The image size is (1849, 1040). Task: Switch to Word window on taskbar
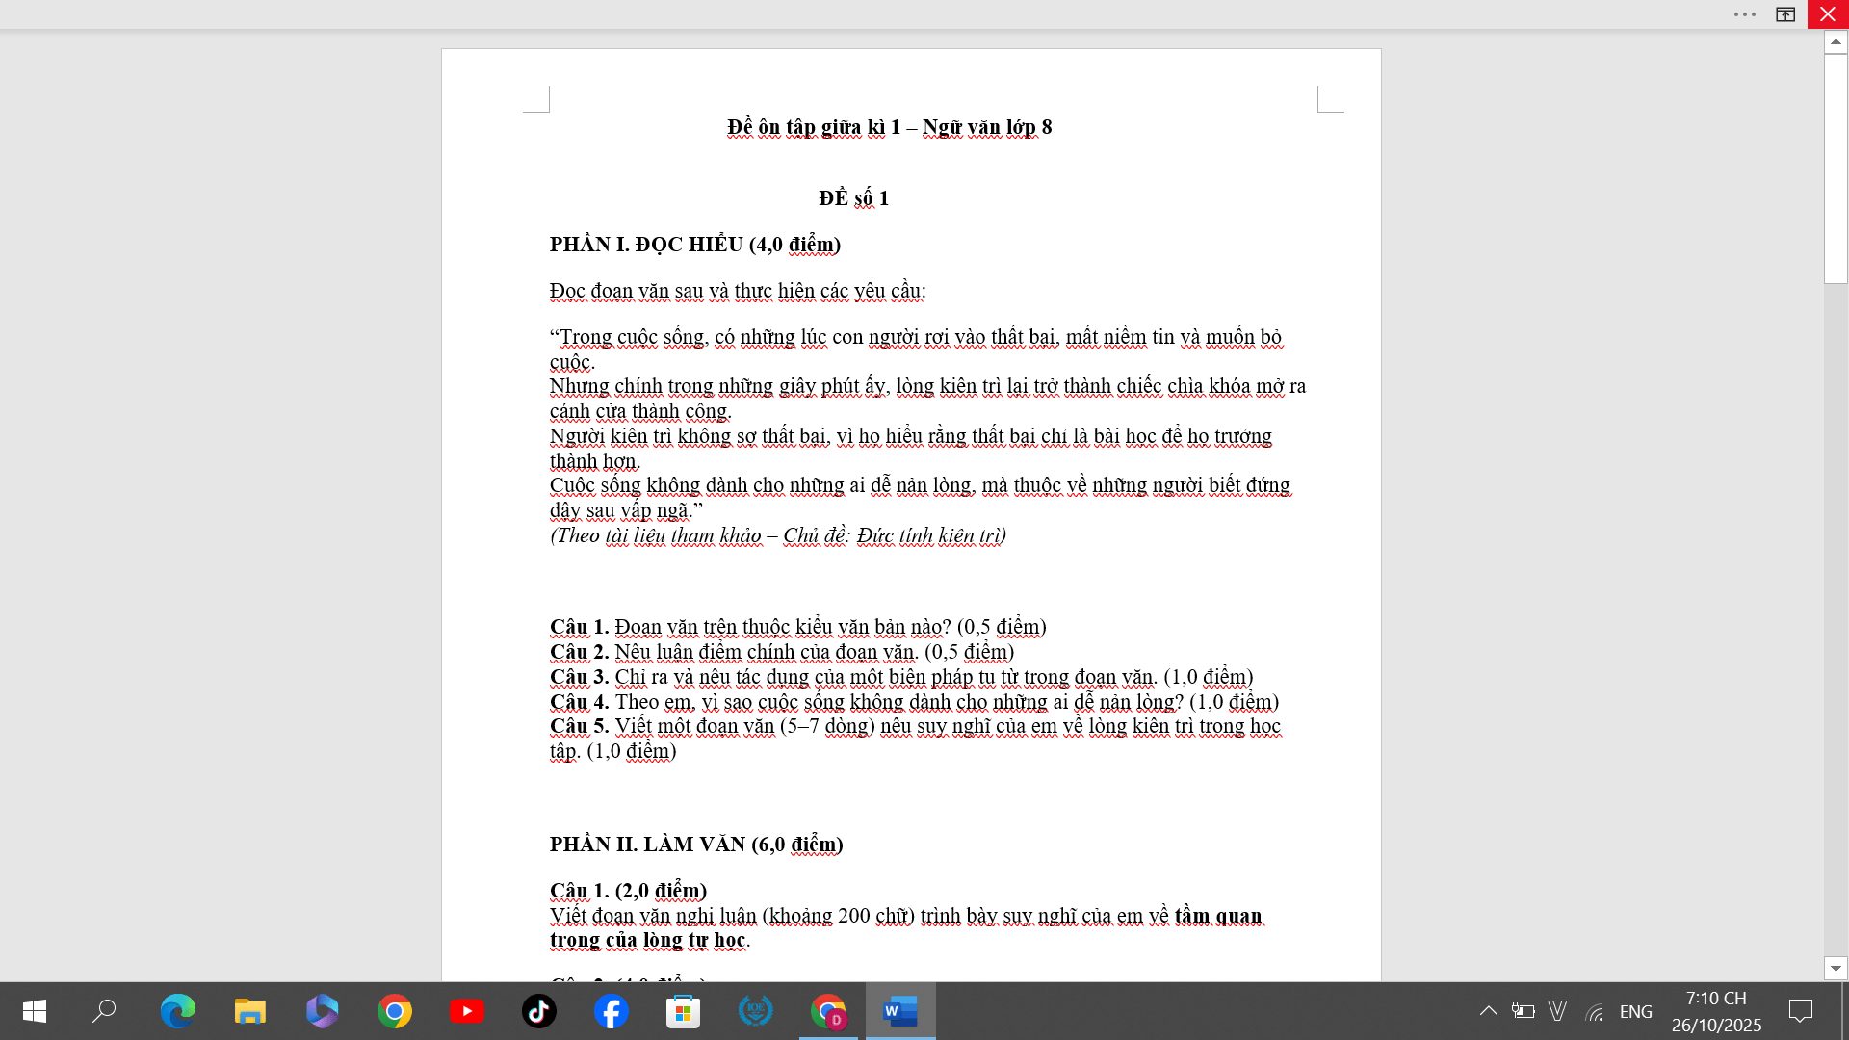[x=899, y=1011]
